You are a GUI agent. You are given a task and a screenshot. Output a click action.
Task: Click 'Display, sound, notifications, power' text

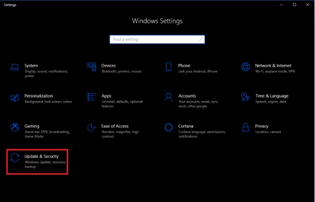pos(46,74)
